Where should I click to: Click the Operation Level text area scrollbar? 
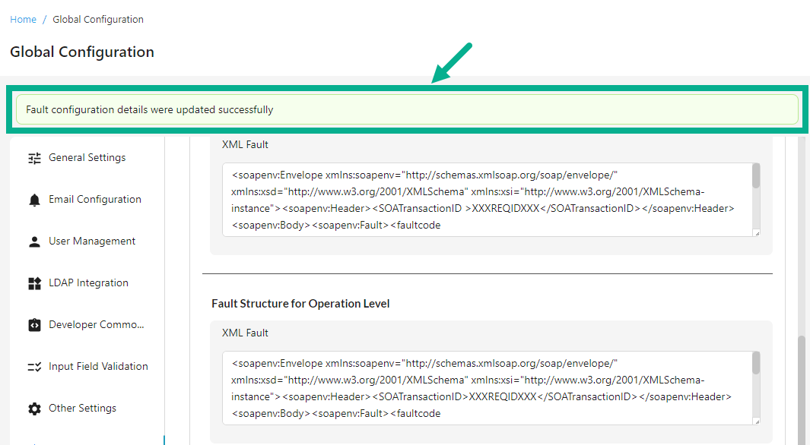tap(755, 365)
